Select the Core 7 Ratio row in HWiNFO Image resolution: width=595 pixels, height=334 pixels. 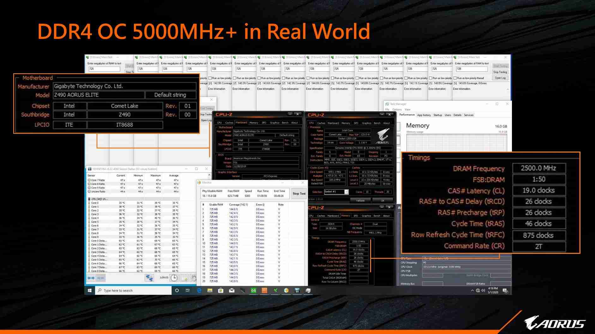click(x=133, y=180)
